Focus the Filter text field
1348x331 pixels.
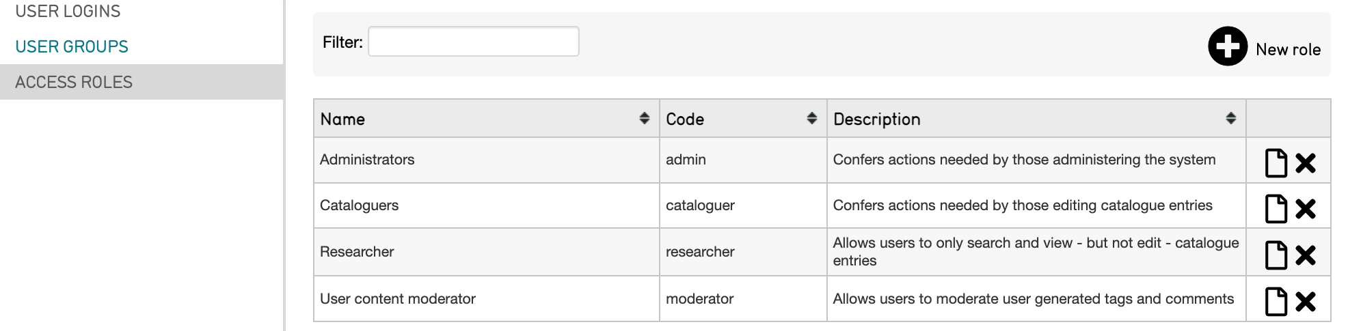(x=473, y=42)
